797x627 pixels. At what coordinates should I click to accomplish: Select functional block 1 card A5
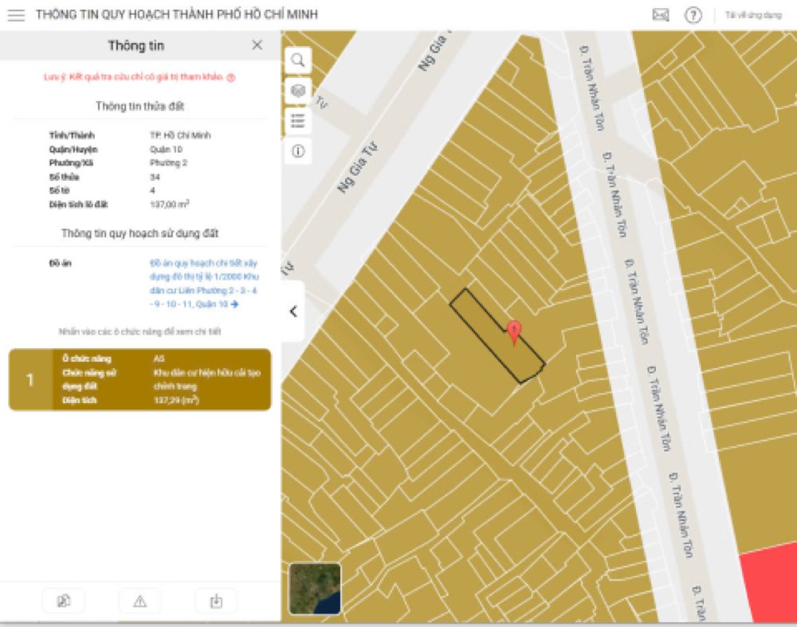coord(139,379)
